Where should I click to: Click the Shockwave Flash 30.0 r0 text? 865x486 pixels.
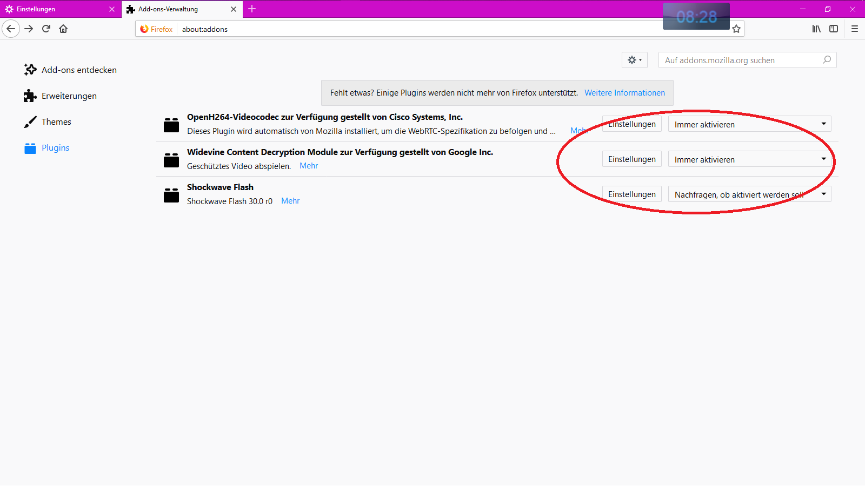point(230,201)
